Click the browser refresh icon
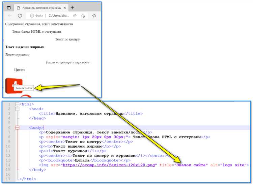The width and height of the screenshot is (253, 185). click(x=20, y=16)
